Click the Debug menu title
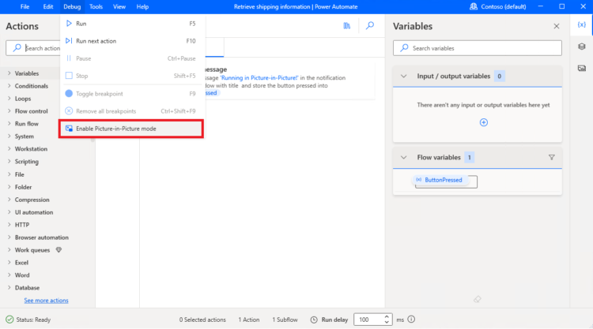 click(72, 6)
